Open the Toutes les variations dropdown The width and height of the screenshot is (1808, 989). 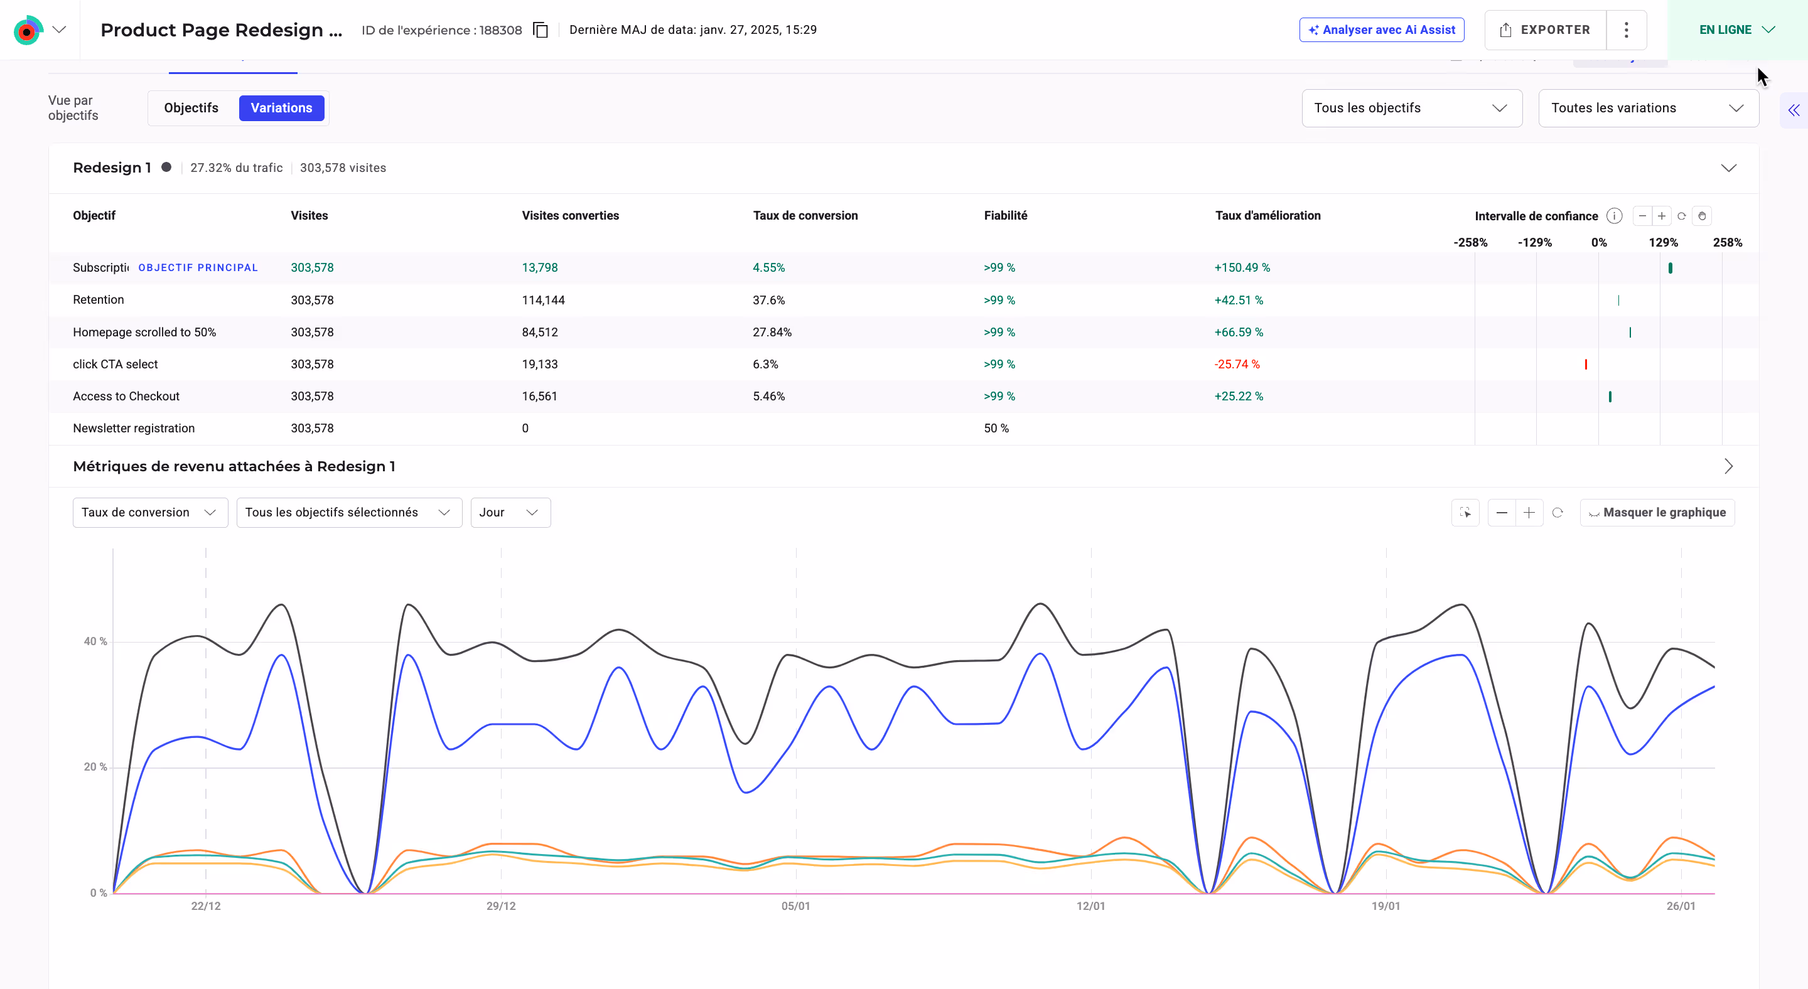tap(1648, 108)
